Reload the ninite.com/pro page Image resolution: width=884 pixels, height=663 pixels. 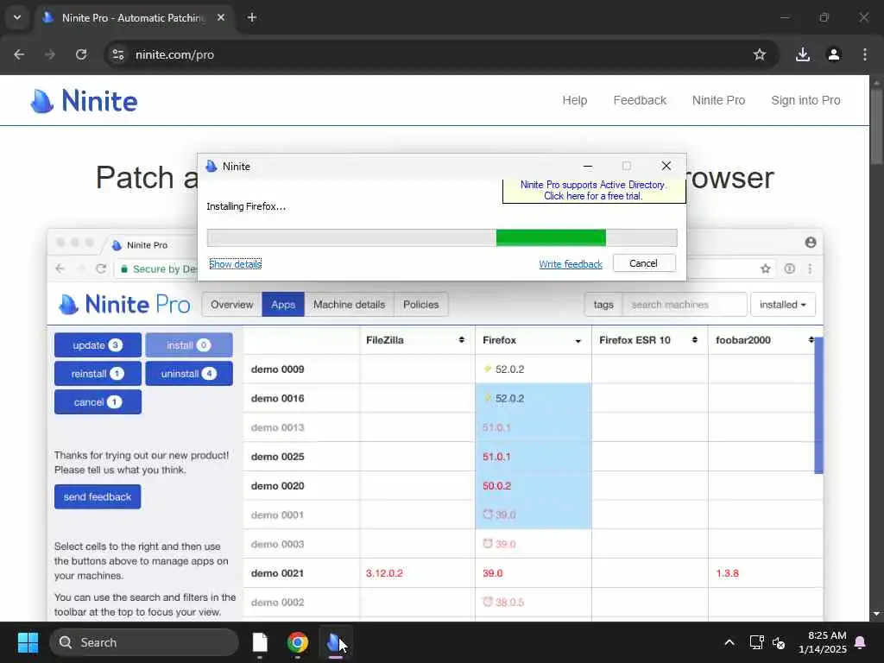click(81, 54)
